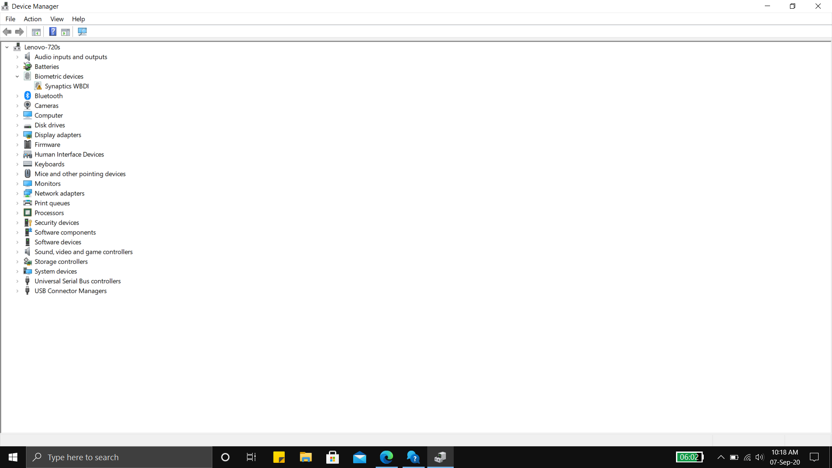
Task: Select Network adapters label
Action: (x=59, y=193)
